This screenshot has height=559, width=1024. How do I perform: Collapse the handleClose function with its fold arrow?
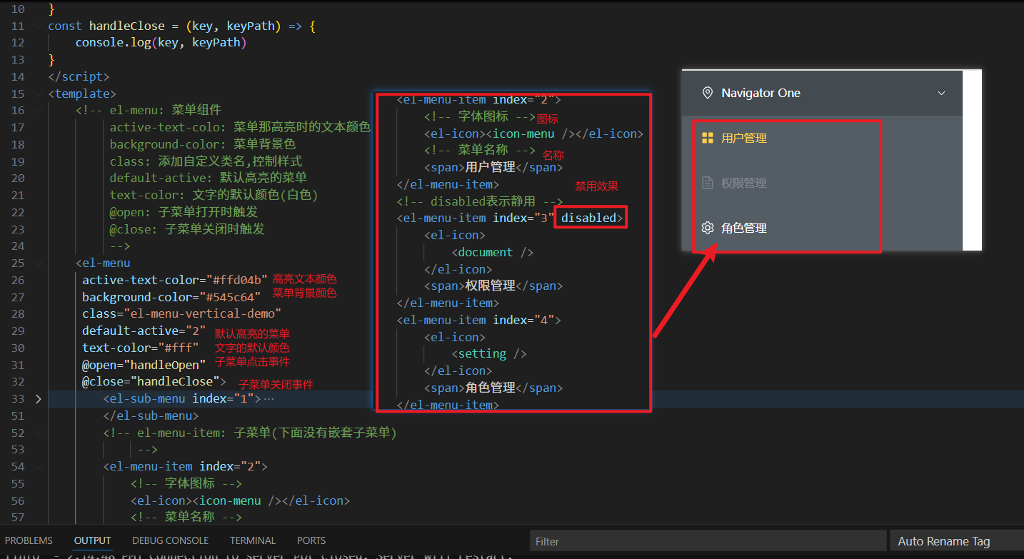click(x=37, y=25)
